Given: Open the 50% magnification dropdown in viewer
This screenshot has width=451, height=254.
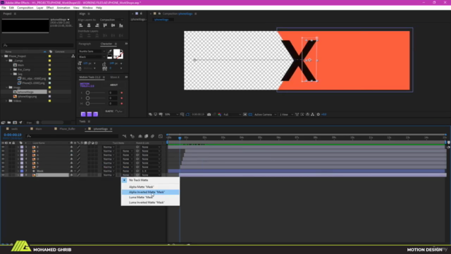Looking at the screenshot, I should (x=171, y=114).
